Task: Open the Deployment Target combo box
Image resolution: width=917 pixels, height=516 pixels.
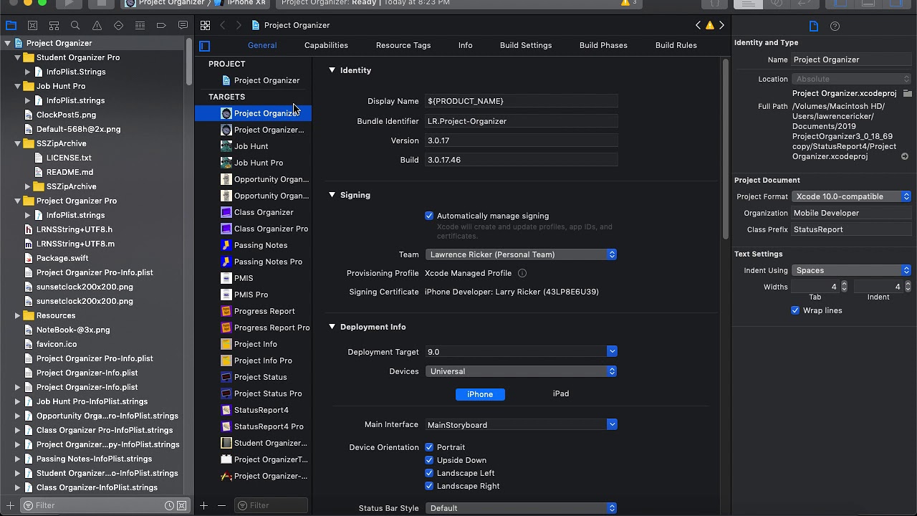Action: pyautogui.click(x=521, y=352)
